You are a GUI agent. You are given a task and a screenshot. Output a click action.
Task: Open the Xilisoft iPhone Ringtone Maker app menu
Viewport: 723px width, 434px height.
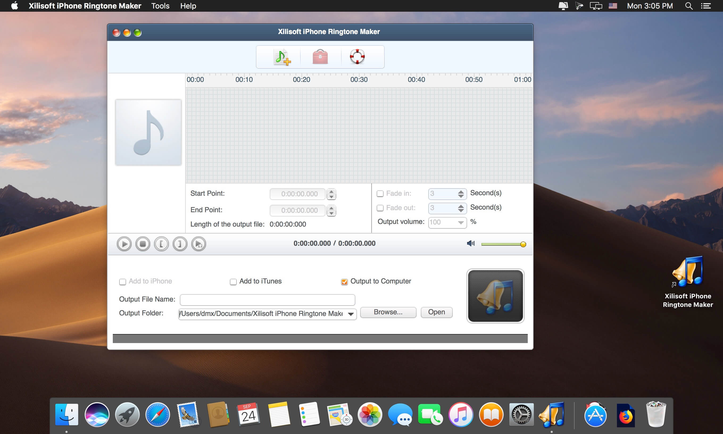(85, 6)
